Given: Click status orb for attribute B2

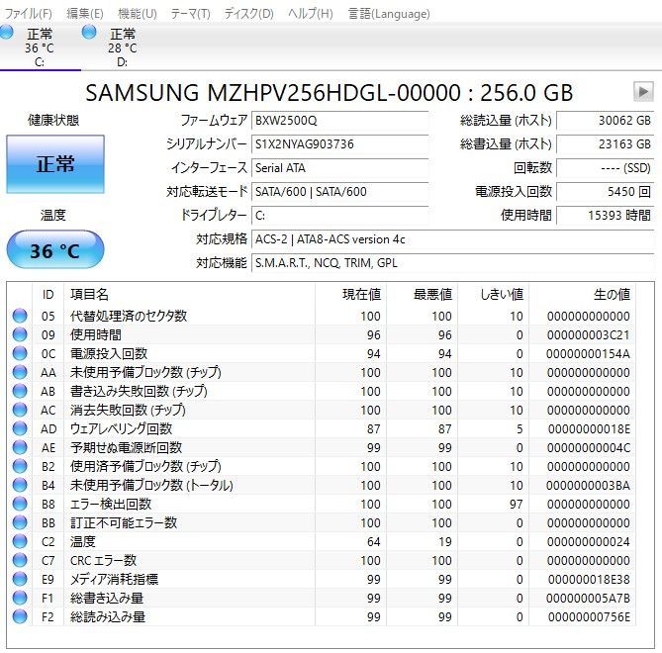Looking at the screenshot, I should pyautogui.click(x=20, y=466).
